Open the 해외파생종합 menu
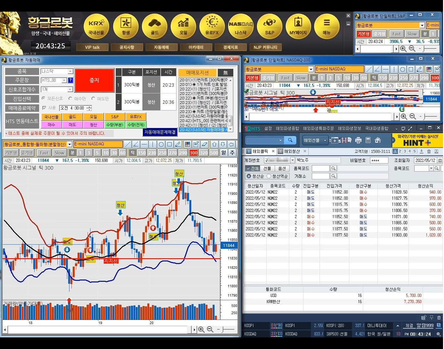 pos(288,128)
